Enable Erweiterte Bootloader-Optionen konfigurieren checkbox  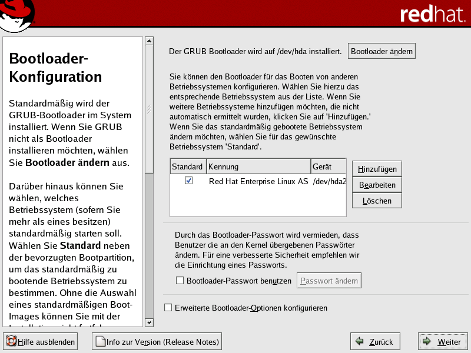click(x=168, y=308)
